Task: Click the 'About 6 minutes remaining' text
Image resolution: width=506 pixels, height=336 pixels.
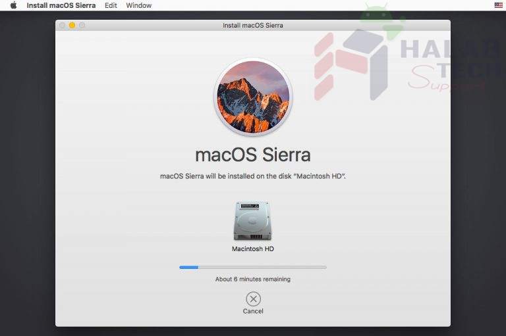Action: pos(253,279)
